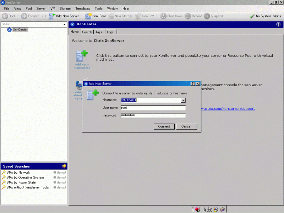Viewport: 284px width, 213px height.
Task: Click the Forward navigation arrow icon
Action: tap(24, 16)
